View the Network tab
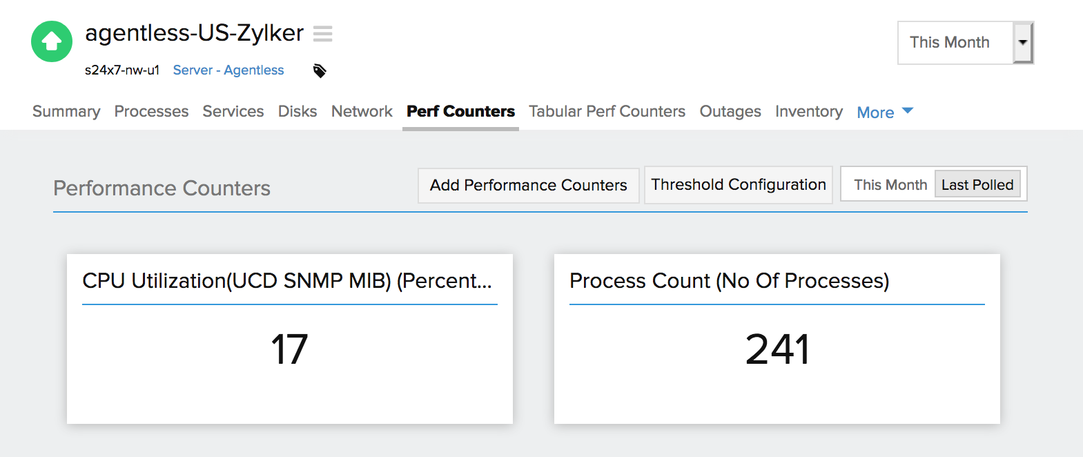The width and height of the screenshot is (1083, 457). point(362,111)
